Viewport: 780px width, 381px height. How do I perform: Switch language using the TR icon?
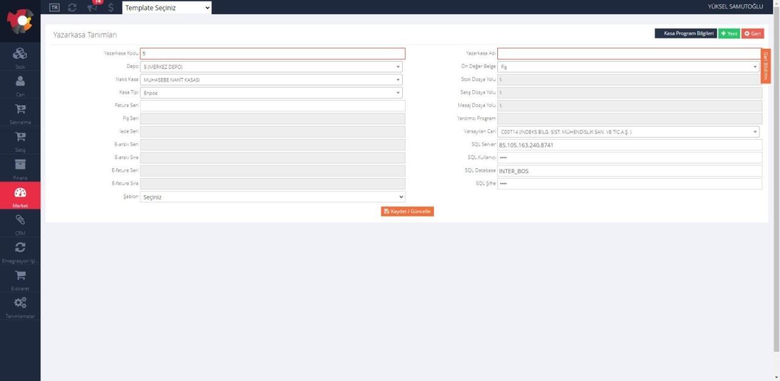(x=55, y=7)
